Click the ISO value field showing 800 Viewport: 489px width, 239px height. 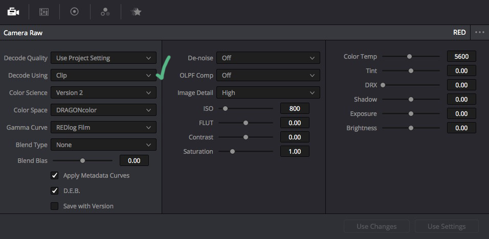pos(295,108)
